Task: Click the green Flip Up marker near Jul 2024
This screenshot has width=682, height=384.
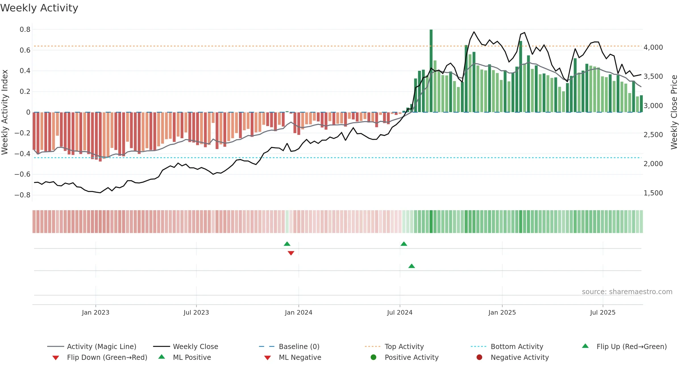Action: pyautogui.click(x=404, y=244)
